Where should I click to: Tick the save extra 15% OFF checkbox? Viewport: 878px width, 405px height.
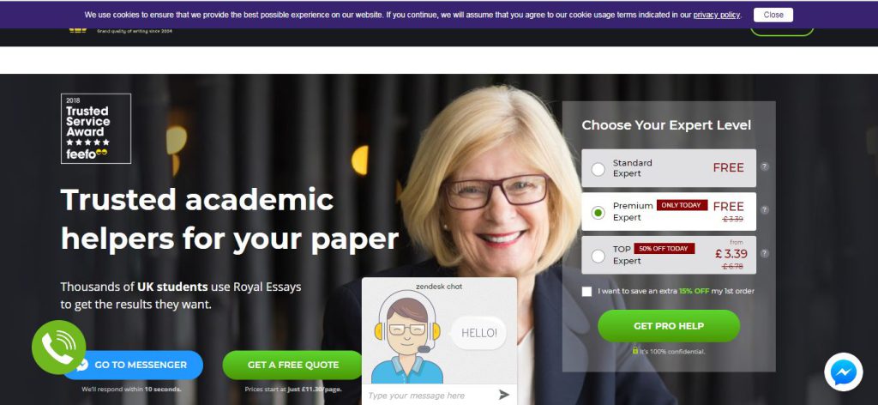point(586,291)
